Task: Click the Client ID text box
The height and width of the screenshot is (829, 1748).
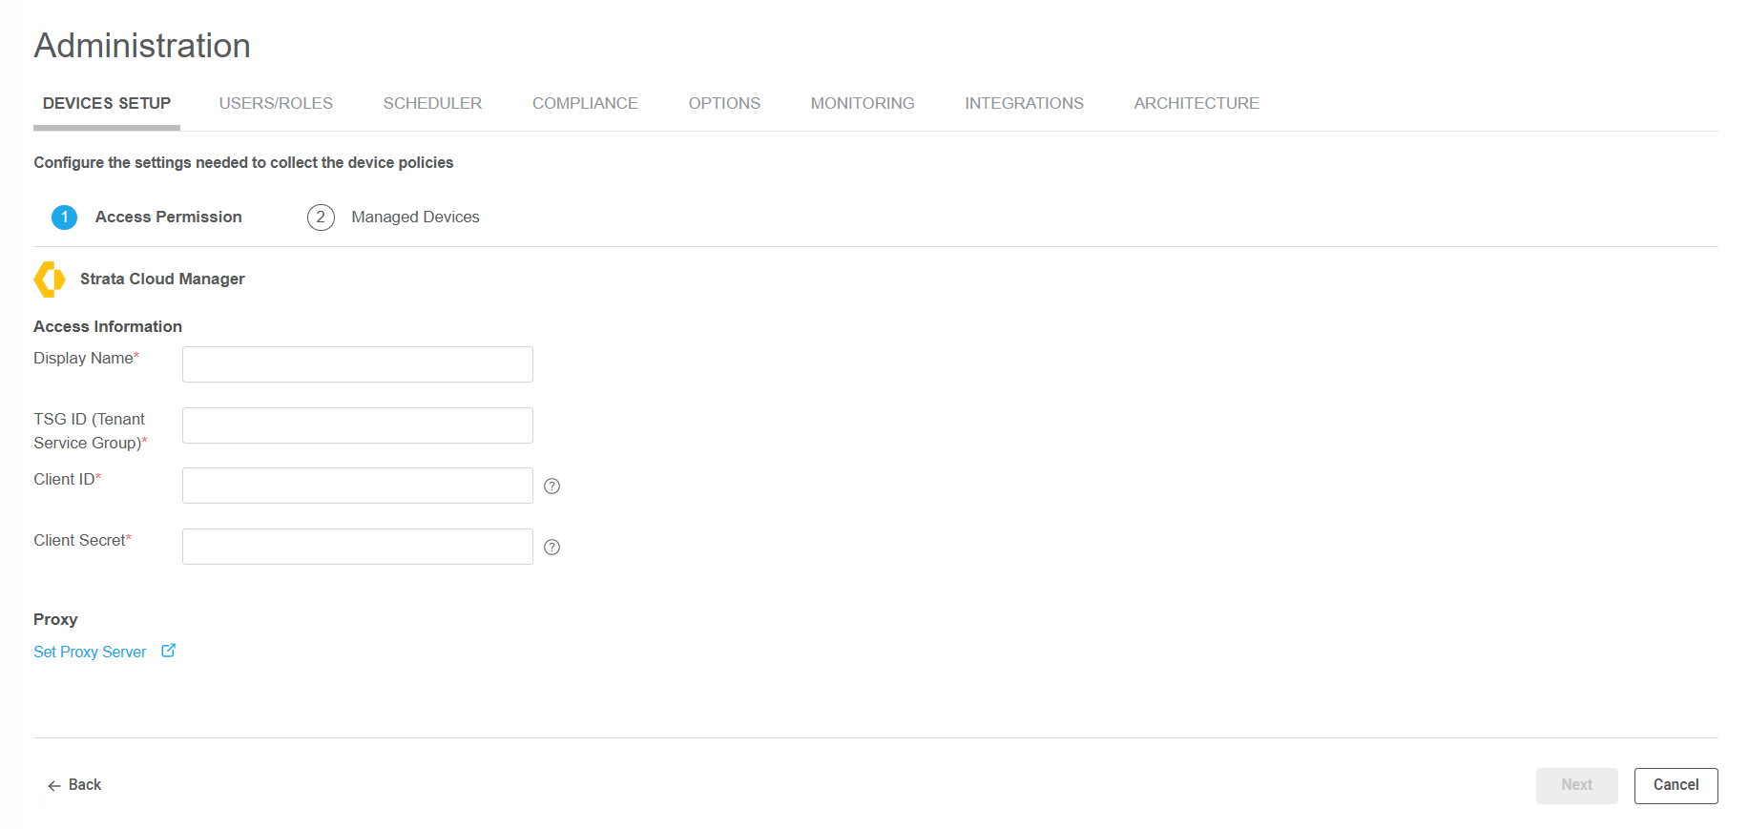Action: tap(358, 486)
